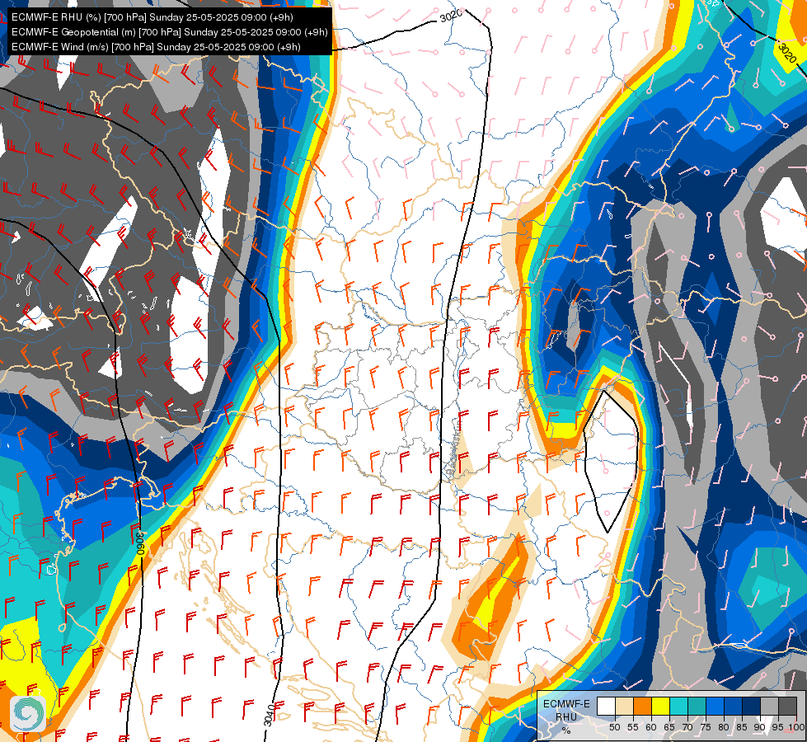
Task: Select the ECMWF-E Wind (m/s) title line
Action: click(156, 47)
